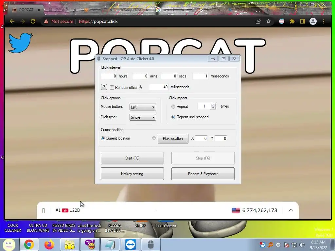Image resolution: width=335 pixels, height=251 pixels.
Task: Click the secs interval field
Action: coord(169,76)
